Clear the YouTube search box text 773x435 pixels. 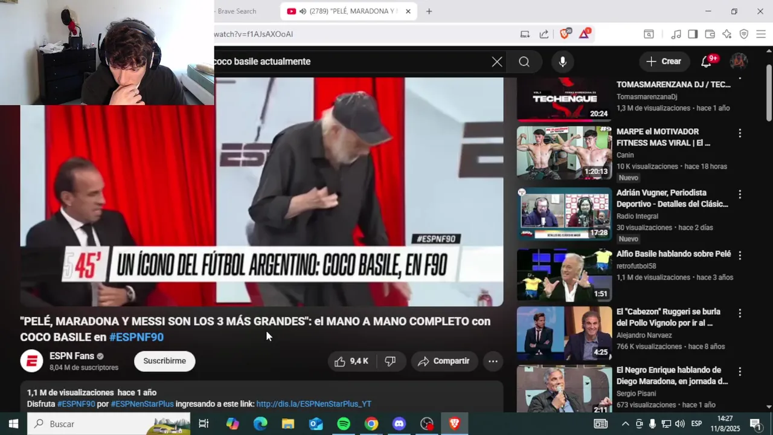(497, 62)
